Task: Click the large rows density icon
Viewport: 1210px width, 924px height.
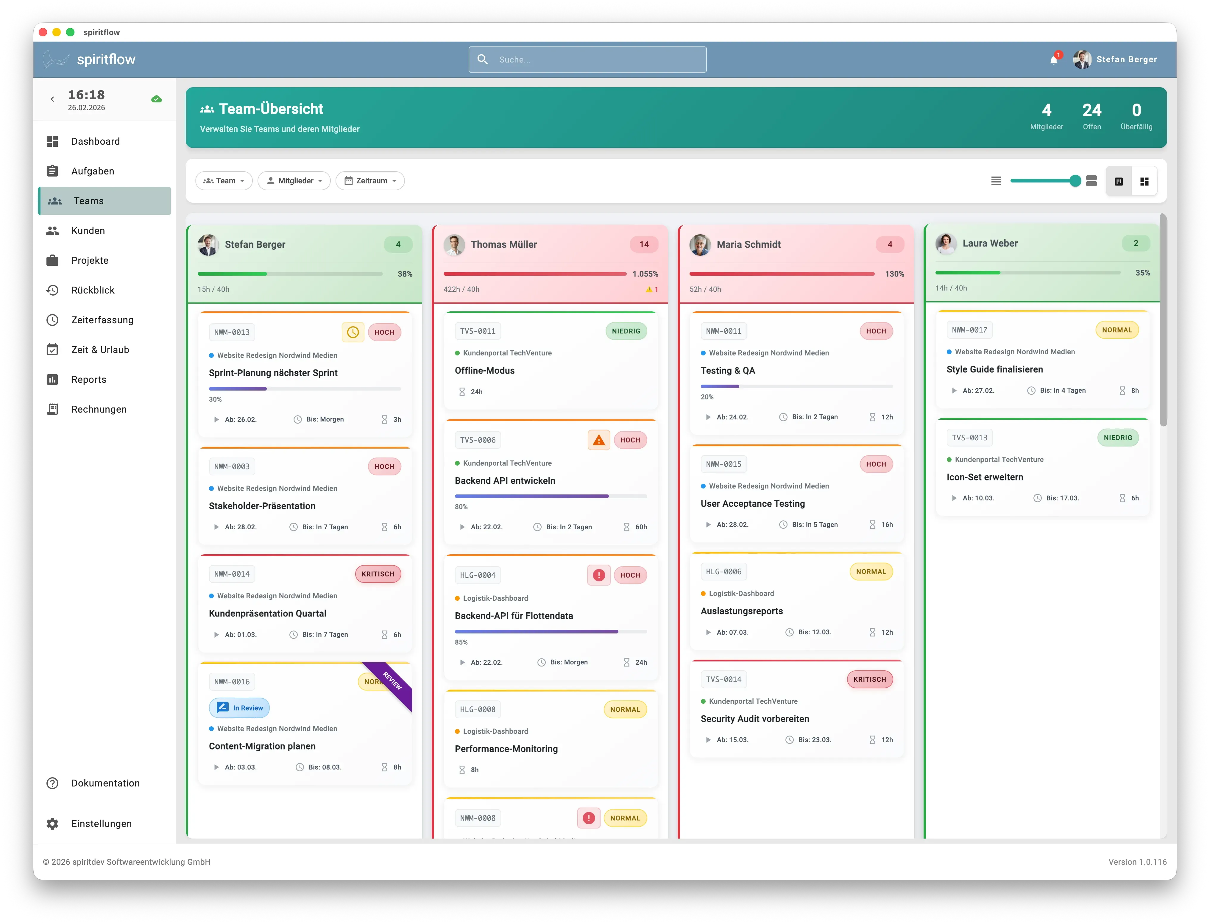Action: [1092, 181]
